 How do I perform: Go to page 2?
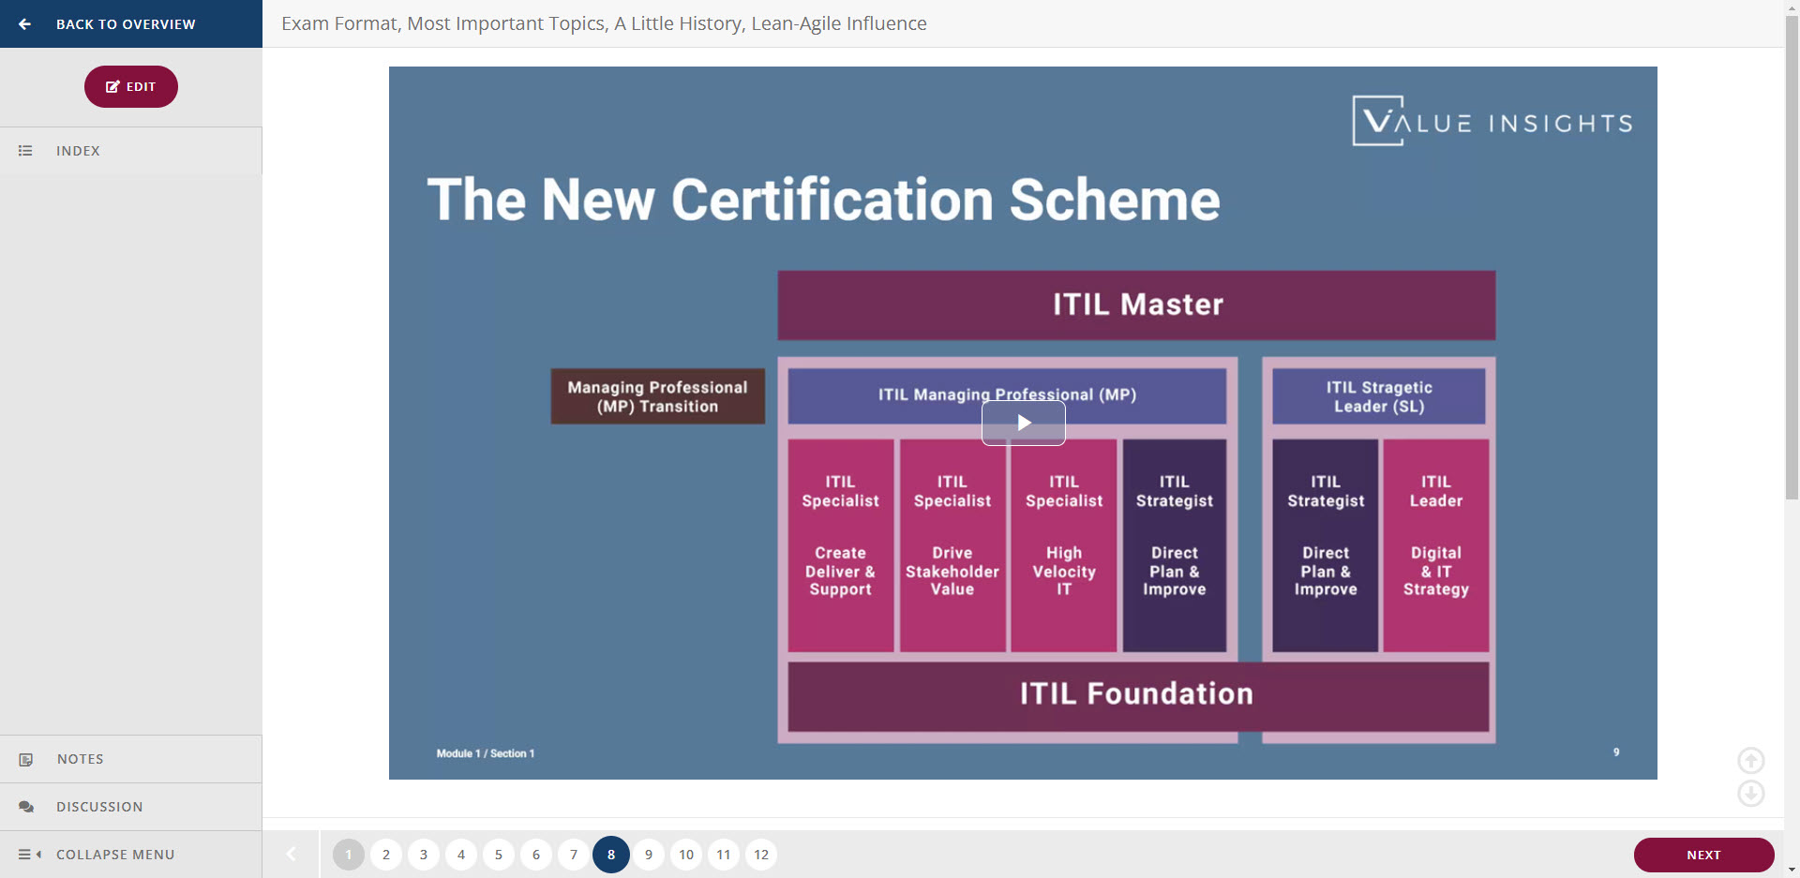click(x=386, y=855)
